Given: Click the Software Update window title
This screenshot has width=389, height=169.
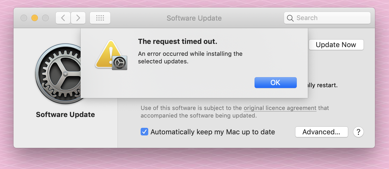Looking at the screenshot, I should tap(194, 18).
